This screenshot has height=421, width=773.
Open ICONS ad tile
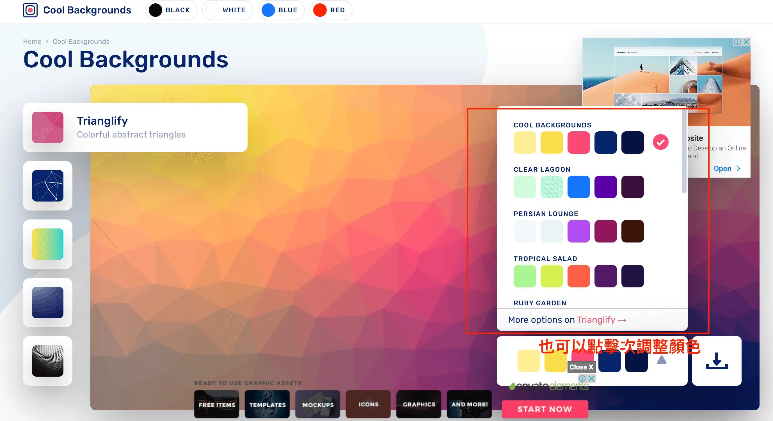point(368,404)
